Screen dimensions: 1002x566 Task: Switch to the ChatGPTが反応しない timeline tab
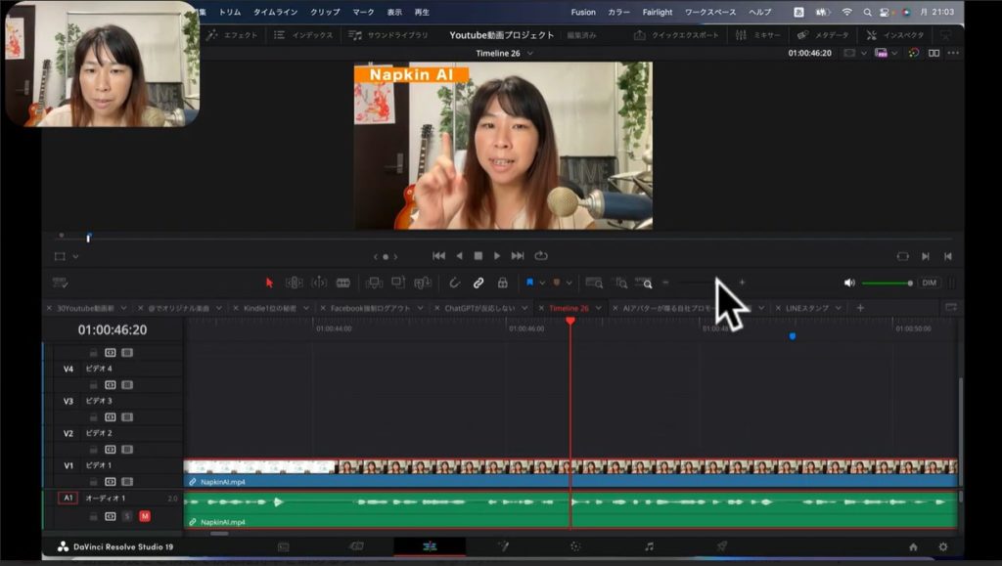[x=479, y=308]
